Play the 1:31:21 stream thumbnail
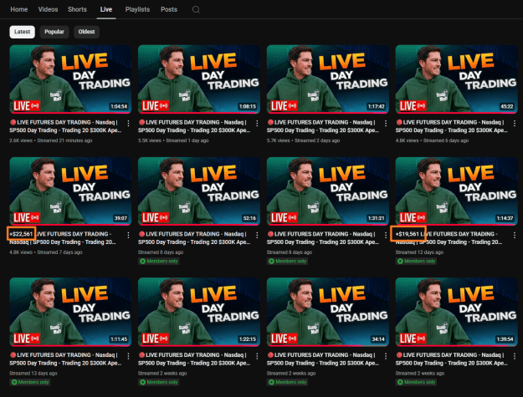 point(328,191)
